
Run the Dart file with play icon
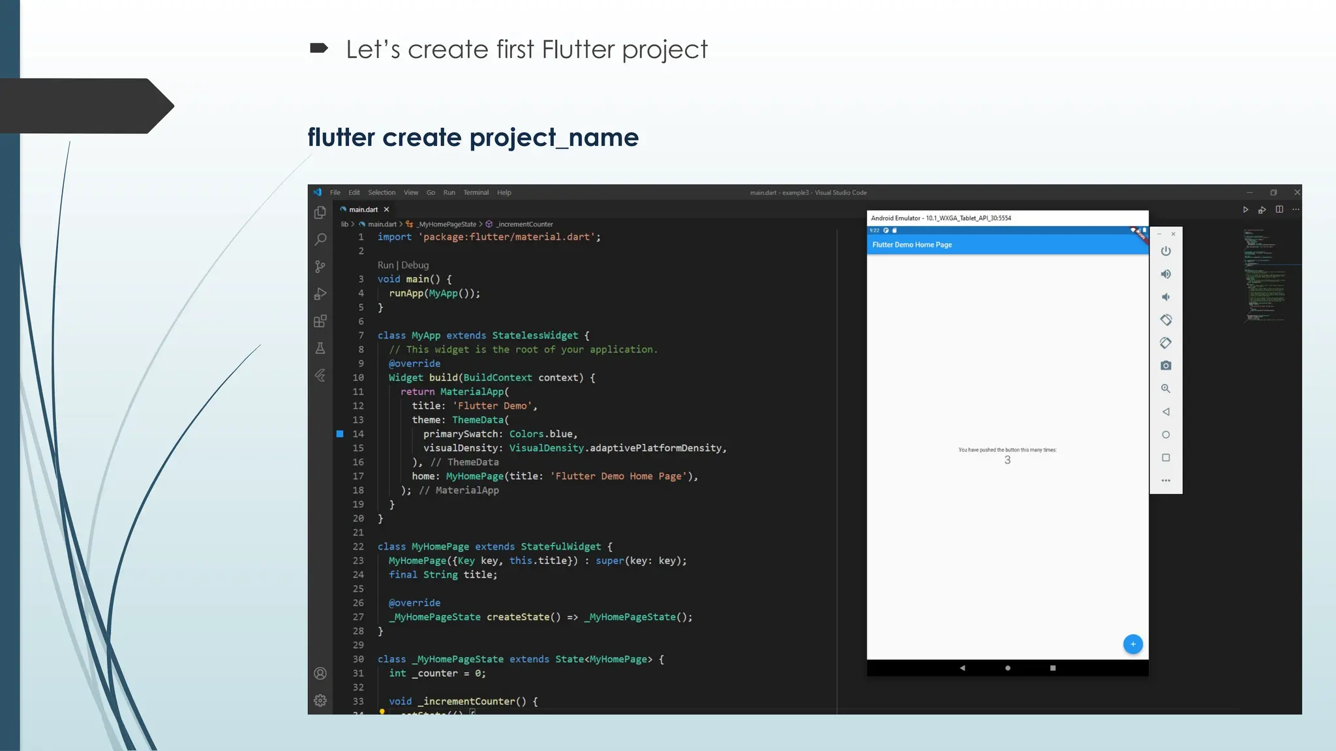click(x=1245, y=209)
